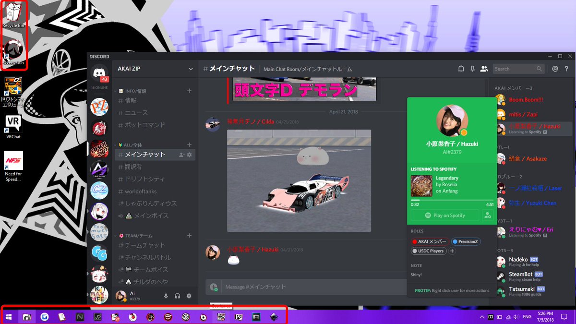Open Nadeko bot member entry

(534, 262)
